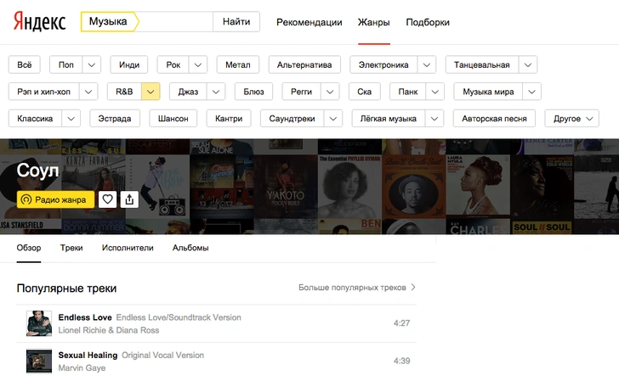Select the Эстрада genre
This screenshot has height=381, width=619.
coord(115,118)
